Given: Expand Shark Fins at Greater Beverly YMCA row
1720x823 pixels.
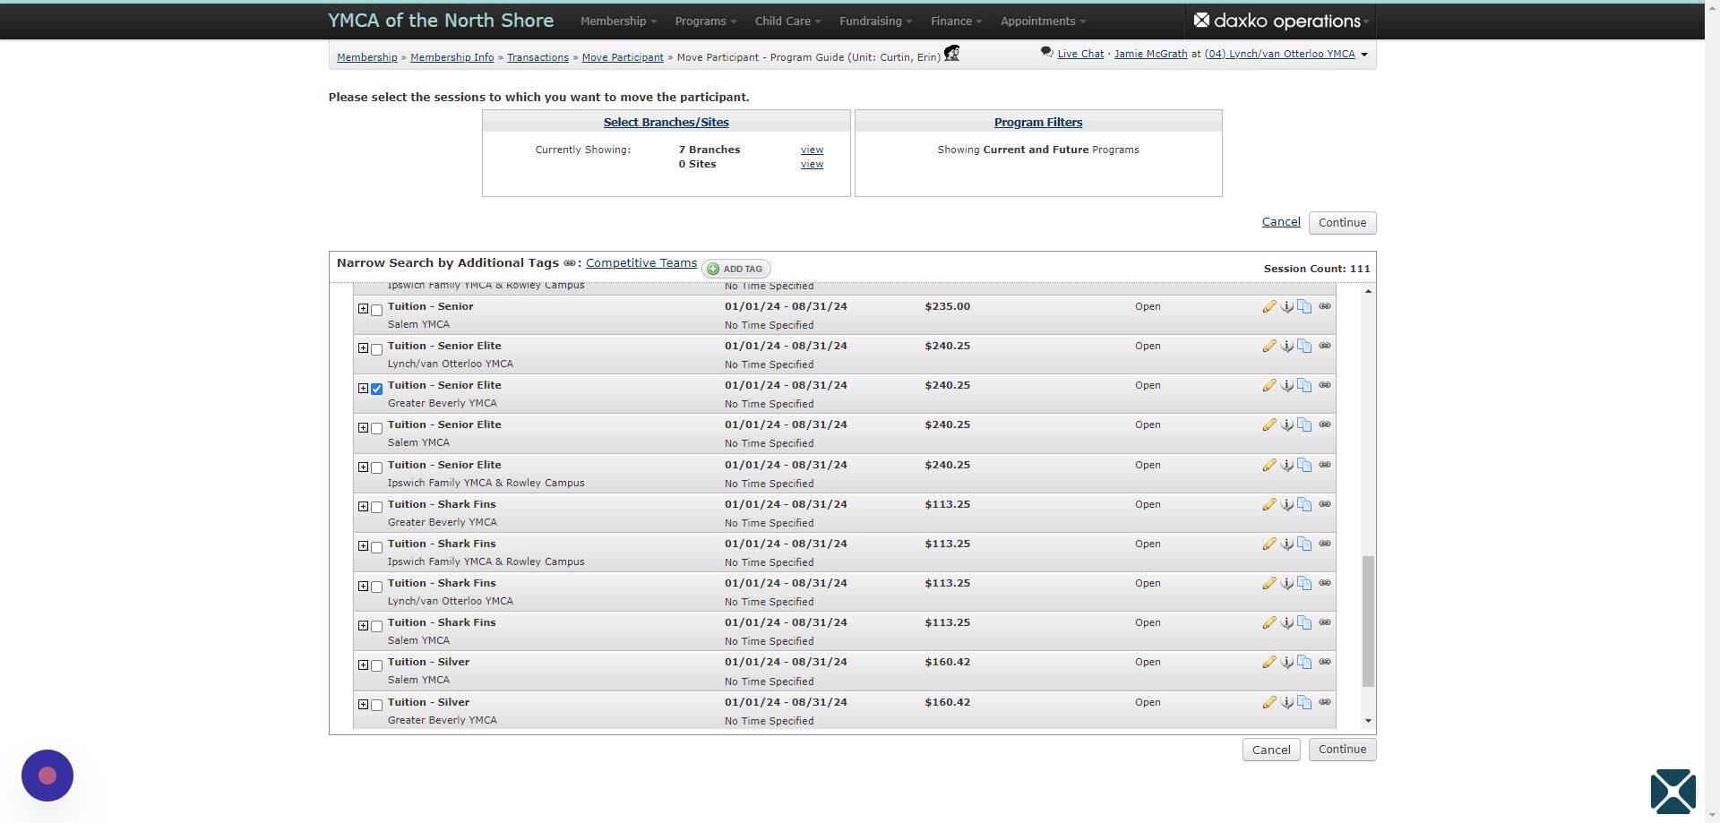Looking at the screenshot, I should pyautogui.click(x=363, y=507).
